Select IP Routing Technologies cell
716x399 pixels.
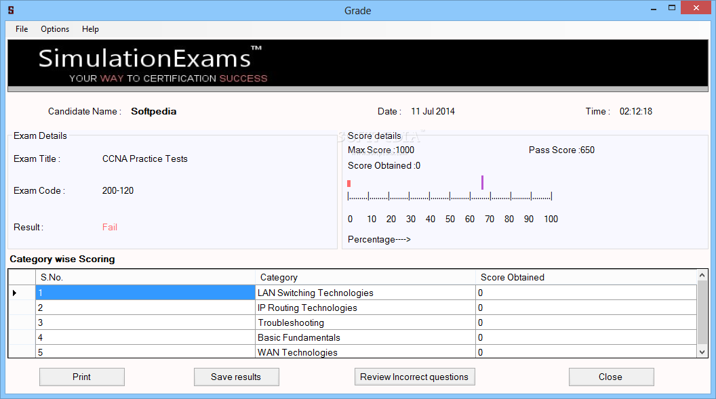[365, 308]
